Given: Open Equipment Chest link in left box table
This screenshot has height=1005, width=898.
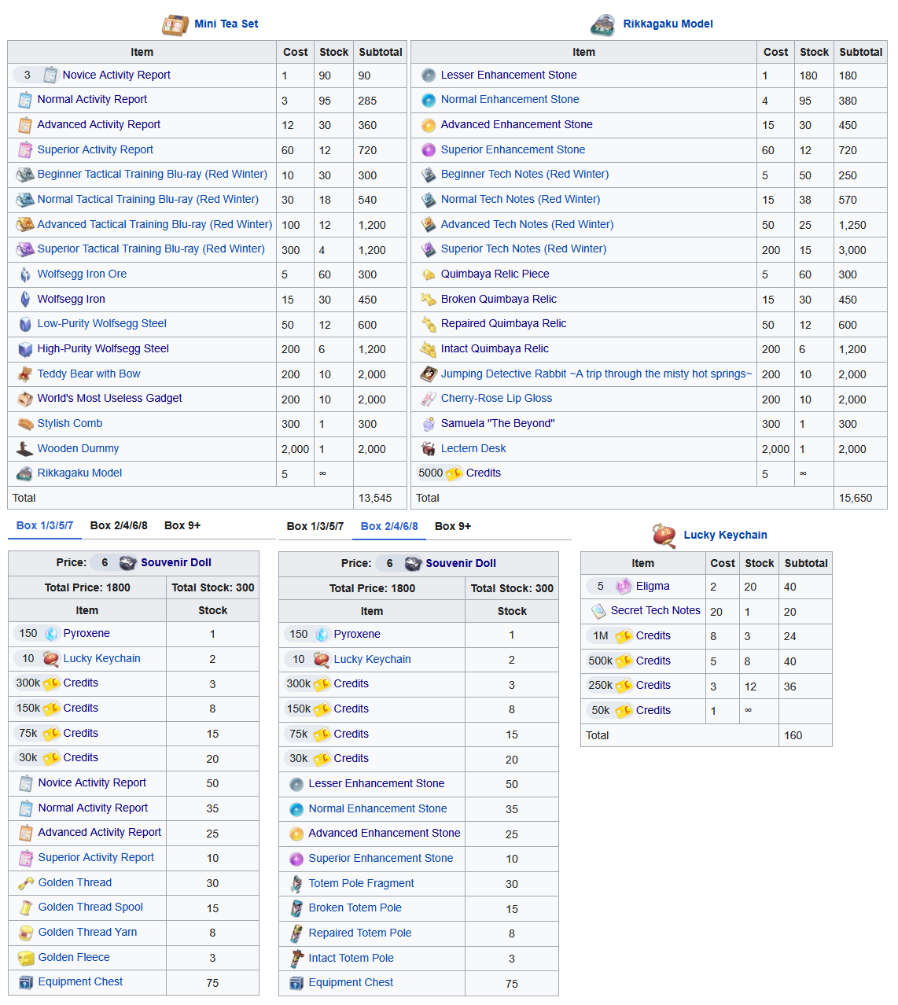Looking at the screenshot, I should coord(81,982).
